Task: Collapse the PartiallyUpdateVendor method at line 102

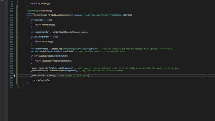Action: (x=18, y=15)
